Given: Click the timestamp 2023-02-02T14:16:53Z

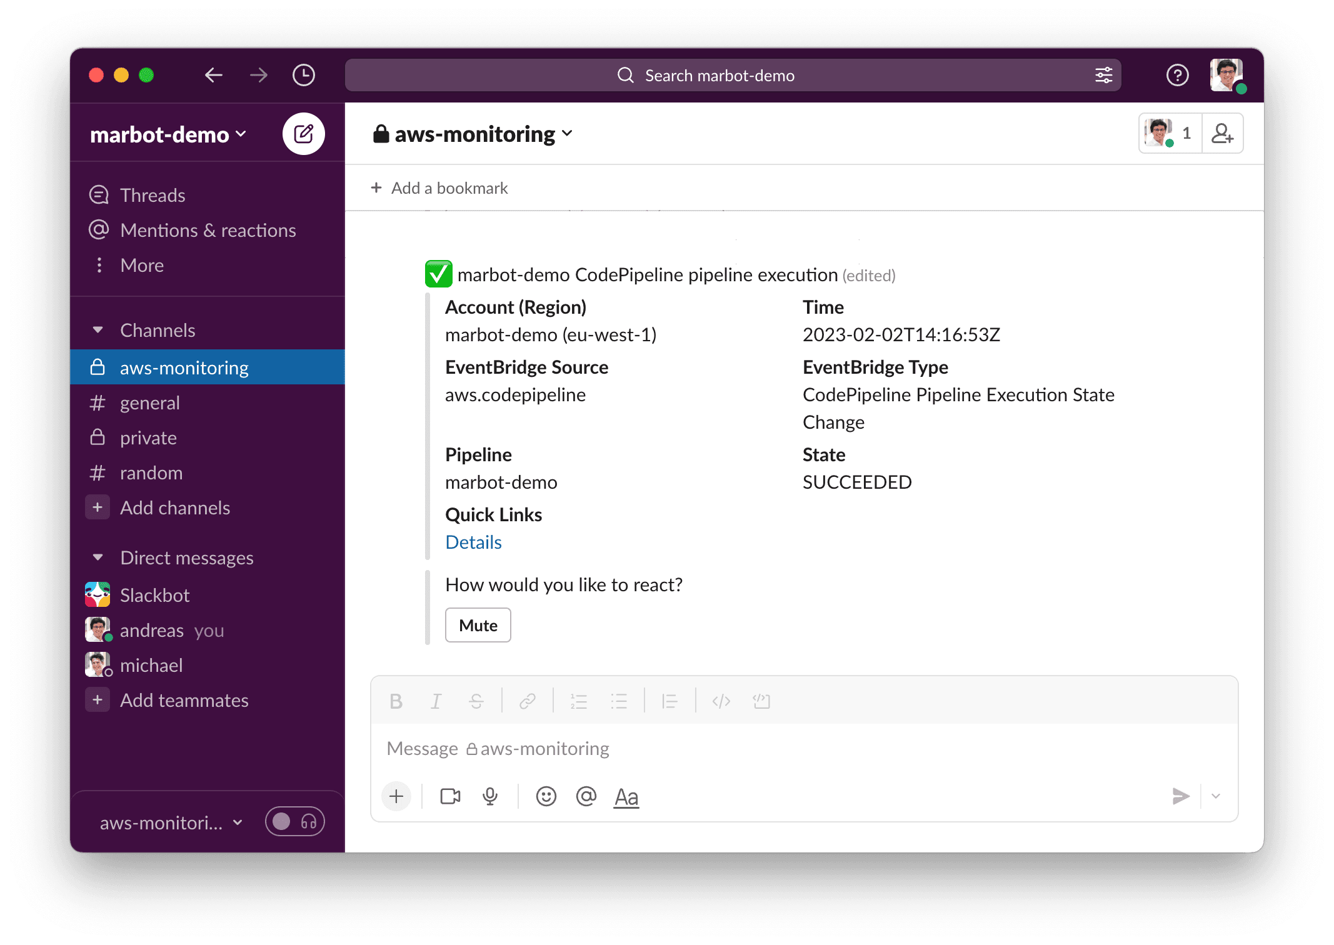Looking at the screenshot, I should (901, 335).
